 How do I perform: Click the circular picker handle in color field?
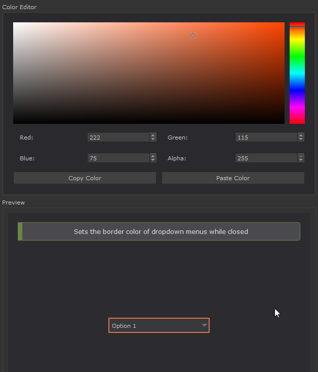pyautogui.click(x=193, y=36)
